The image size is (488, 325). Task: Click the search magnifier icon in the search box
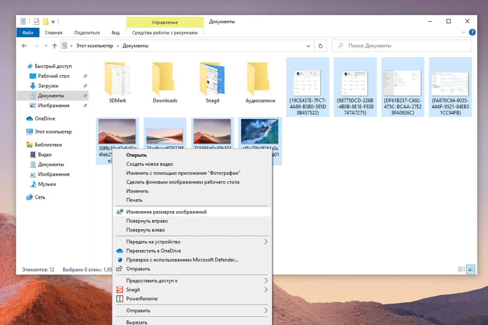[340, 45]
